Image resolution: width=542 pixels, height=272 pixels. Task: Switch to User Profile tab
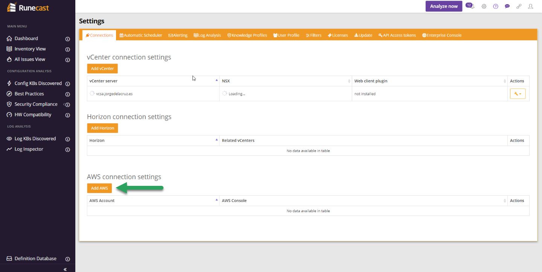[286, 35]
